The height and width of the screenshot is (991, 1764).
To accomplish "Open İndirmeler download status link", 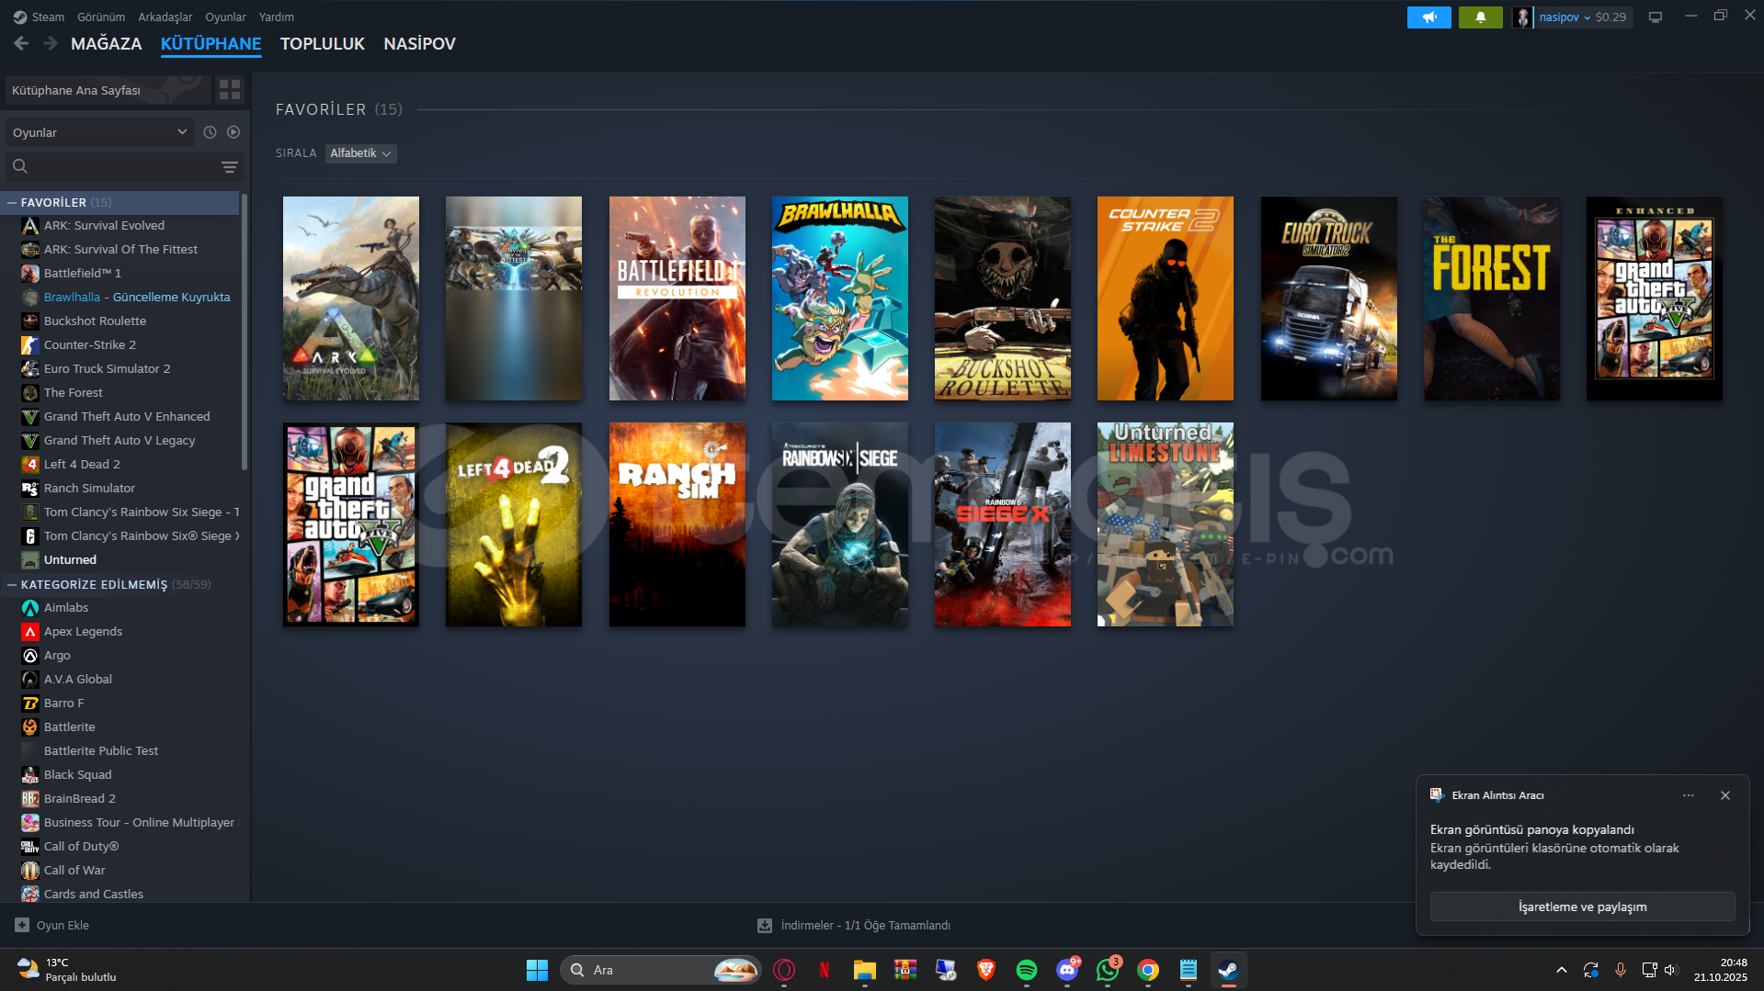I will point(864,925).
